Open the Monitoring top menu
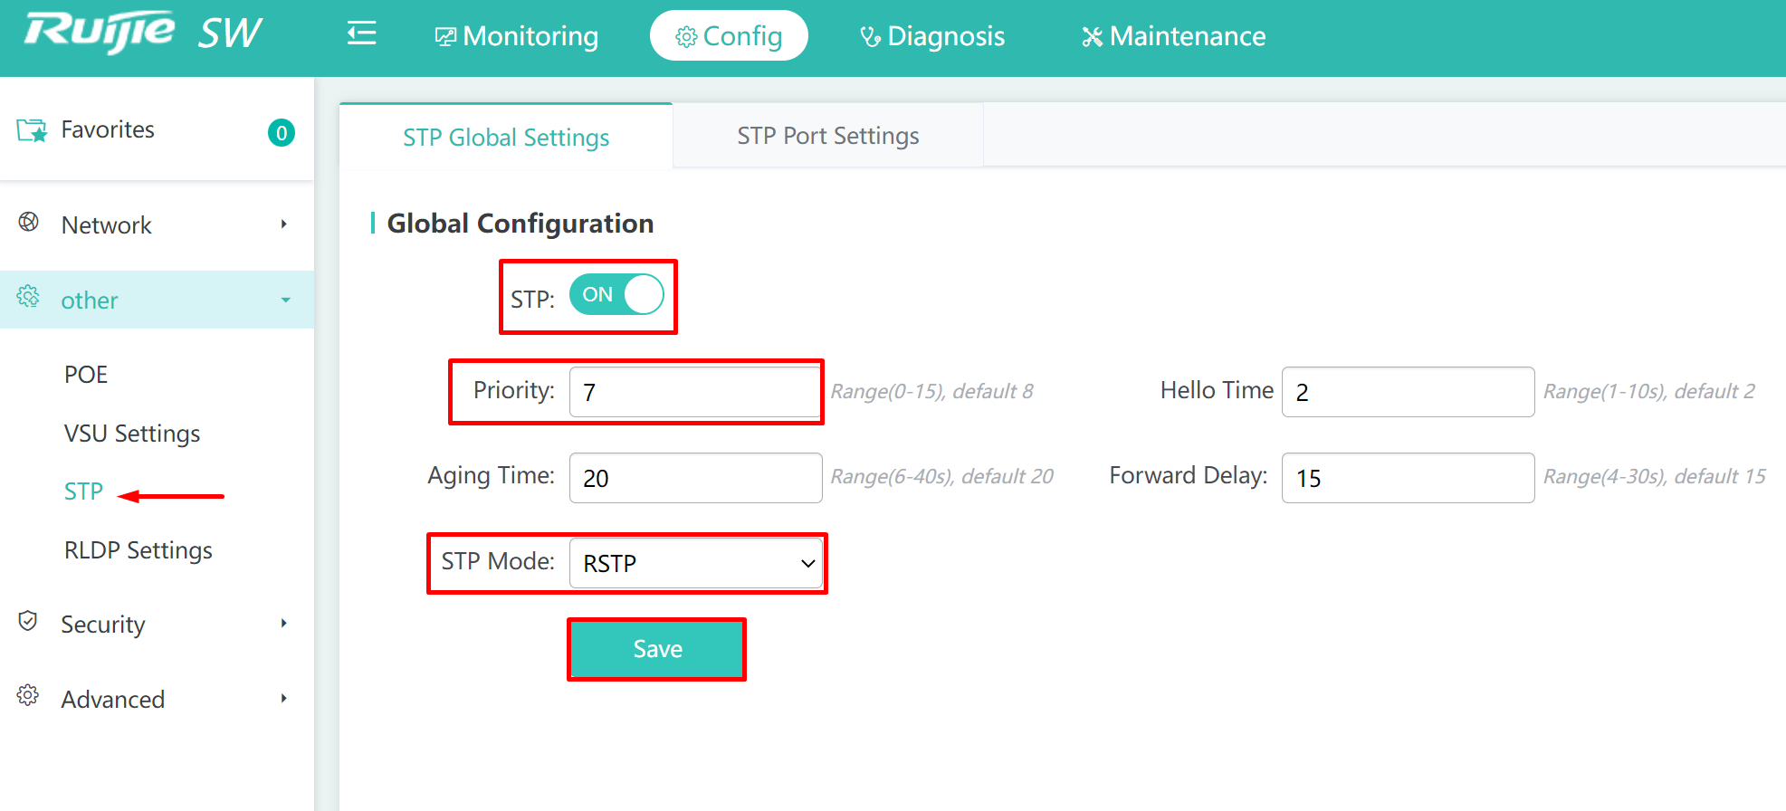 517,36
